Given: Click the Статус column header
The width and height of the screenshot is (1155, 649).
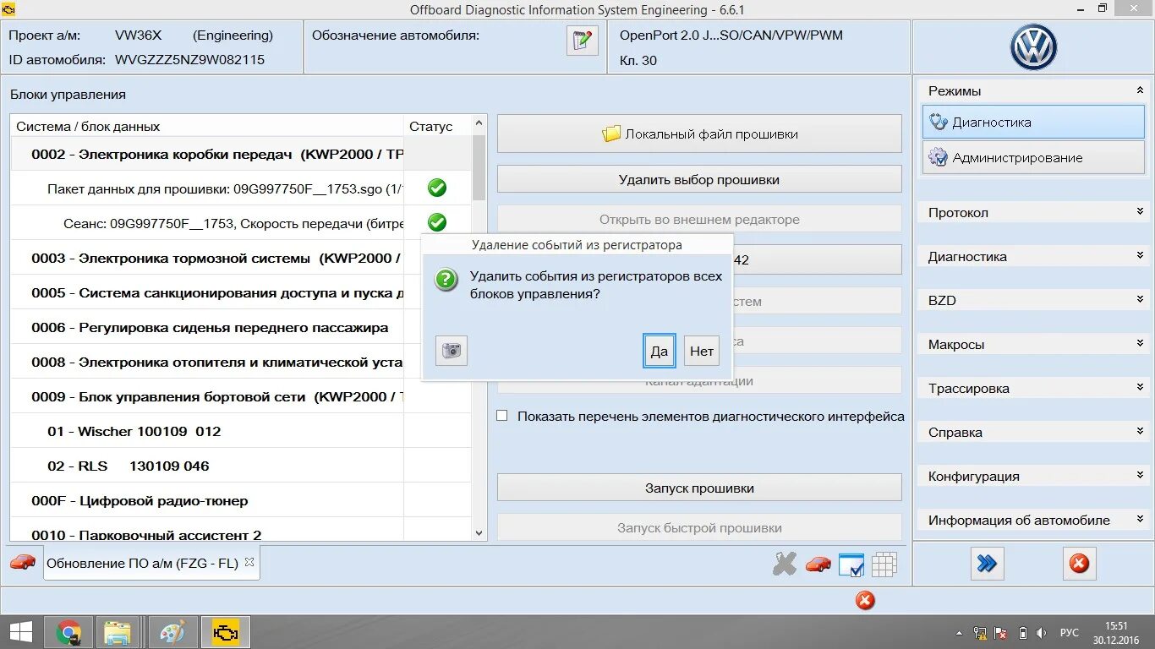Looking at the screenshot, I should [437, 126].
